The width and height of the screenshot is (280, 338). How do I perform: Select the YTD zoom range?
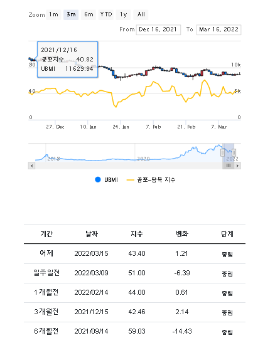click(x=105, y=14)
